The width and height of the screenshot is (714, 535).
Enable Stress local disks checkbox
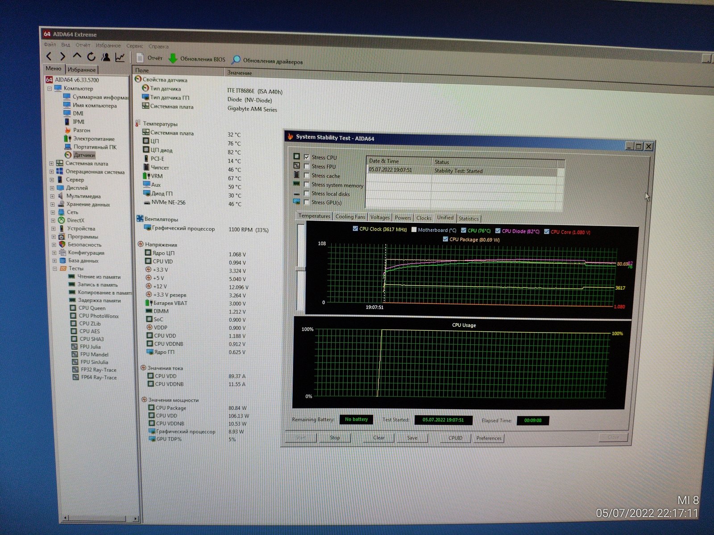point(307,193)
